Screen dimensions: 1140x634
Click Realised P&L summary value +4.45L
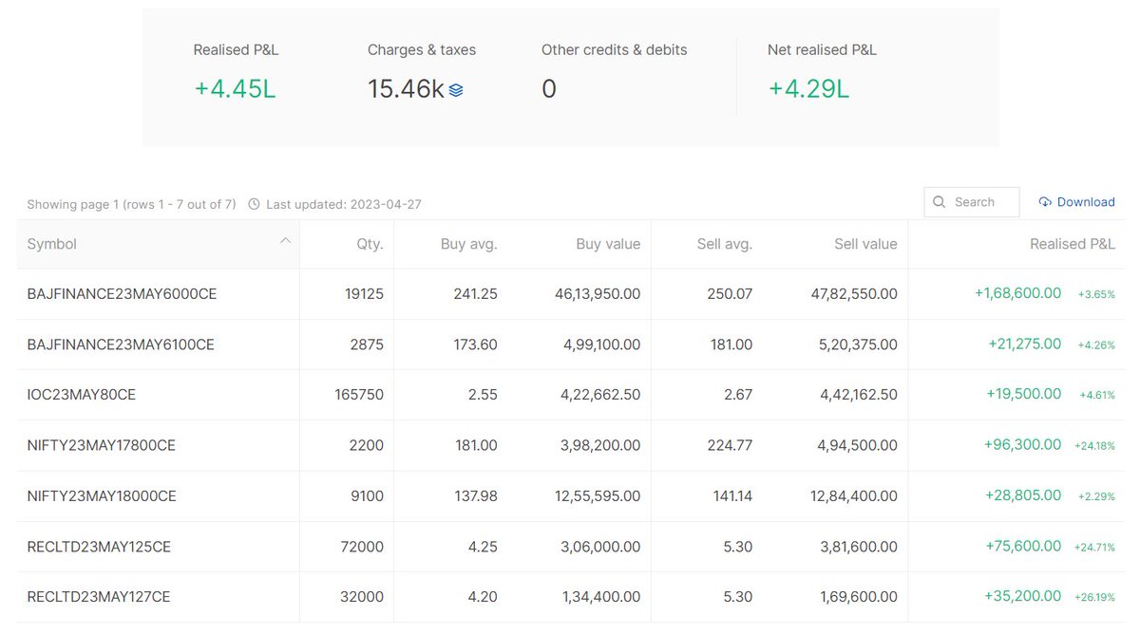click(x=235, y=89)
